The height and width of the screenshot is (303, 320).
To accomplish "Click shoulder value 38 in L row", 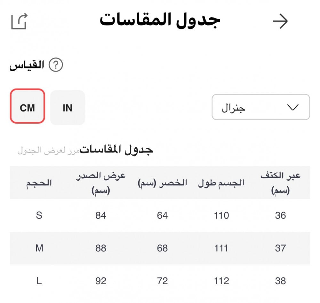I will click(280, 281).
